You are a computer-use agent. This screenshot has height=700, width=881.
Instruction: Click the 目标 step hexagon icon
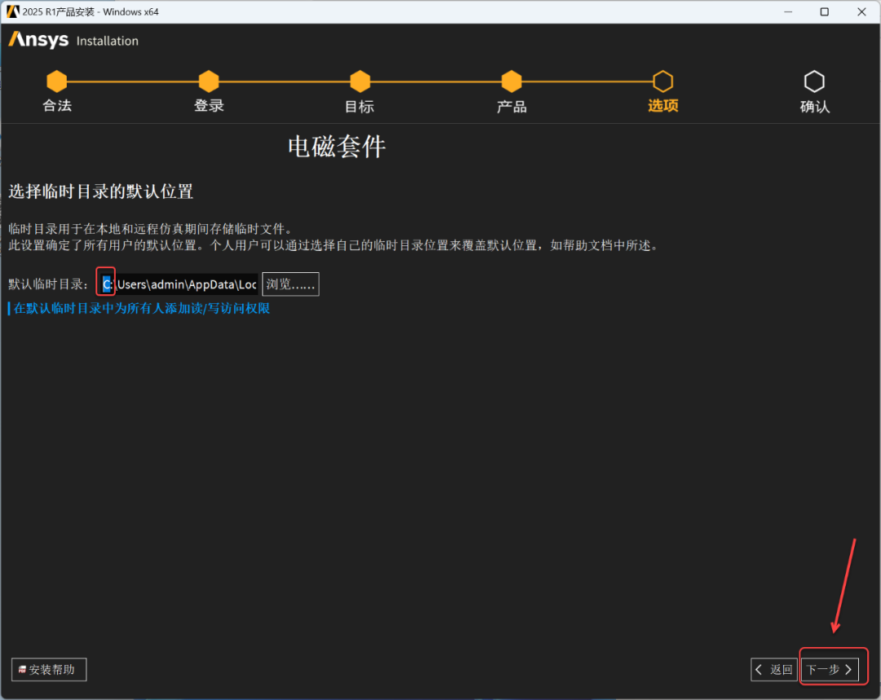click(361, 81)
